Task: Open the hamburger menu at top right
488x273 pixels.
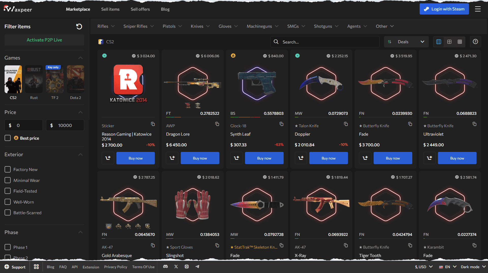Action: coord(478,9)
